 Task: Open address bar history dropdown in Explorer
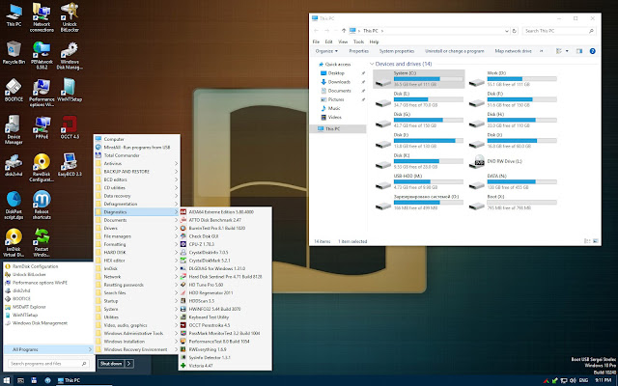506,31
